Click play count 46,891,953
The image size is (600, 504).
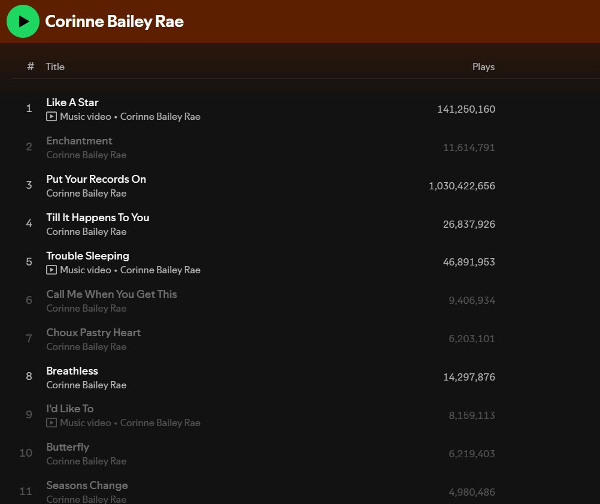tap(469, 262)
